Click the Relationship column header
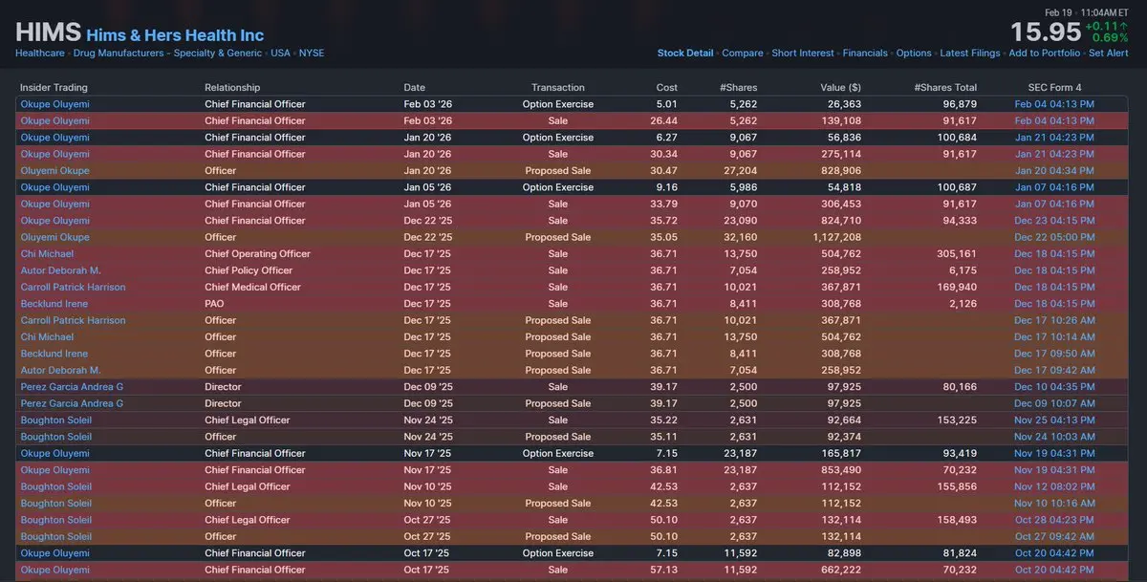Image resolution: width=1147 pixels, height=582 pixels. pos(232,88)
